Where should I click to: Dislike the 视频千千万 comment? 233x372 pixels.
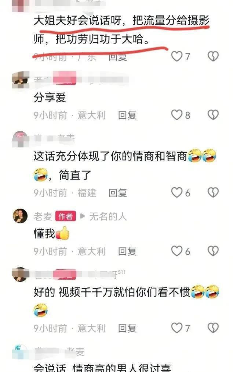pyautogui.click(x=213, y=328)
